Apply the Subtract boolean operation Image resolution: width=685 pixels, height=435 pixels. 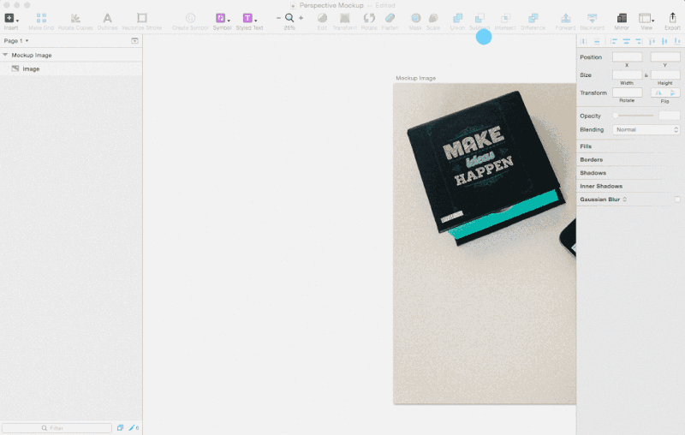[x=479, y=18]
